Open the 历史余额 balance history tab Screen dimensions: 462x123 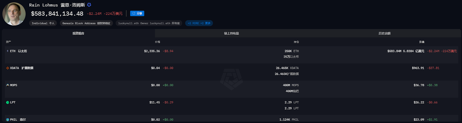pyautogui.click(x=384, y=33)
